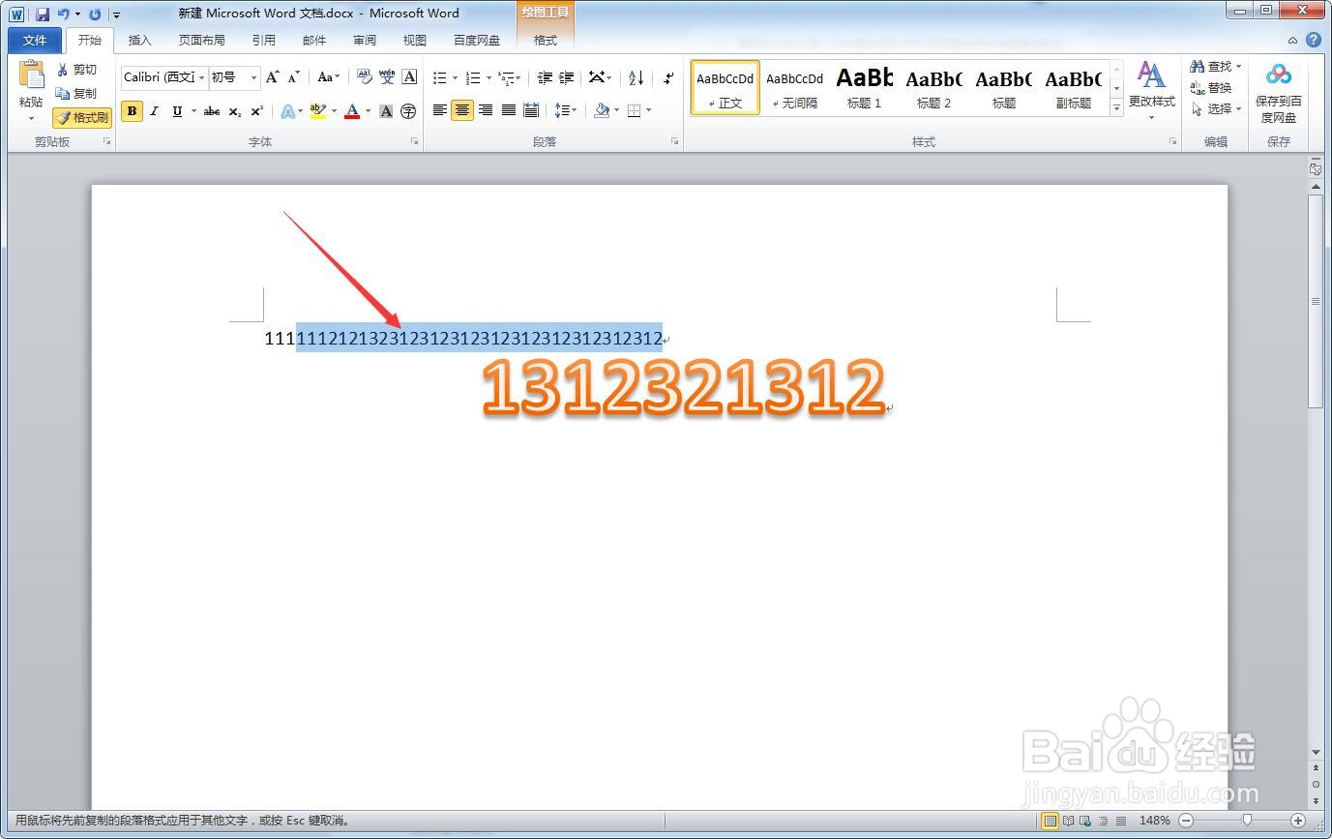Click the Format Painter (格式刷) button
Screen dimensions: 1332x839
81,118
